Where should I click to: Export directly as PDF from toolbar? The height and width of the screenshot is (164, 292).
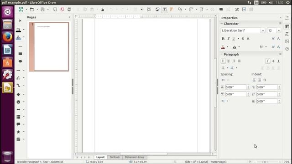point(62,9)
